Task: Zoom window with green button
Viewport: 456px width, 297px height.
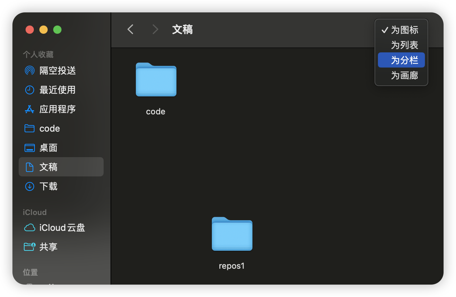Action: click(x=57, y=30)
